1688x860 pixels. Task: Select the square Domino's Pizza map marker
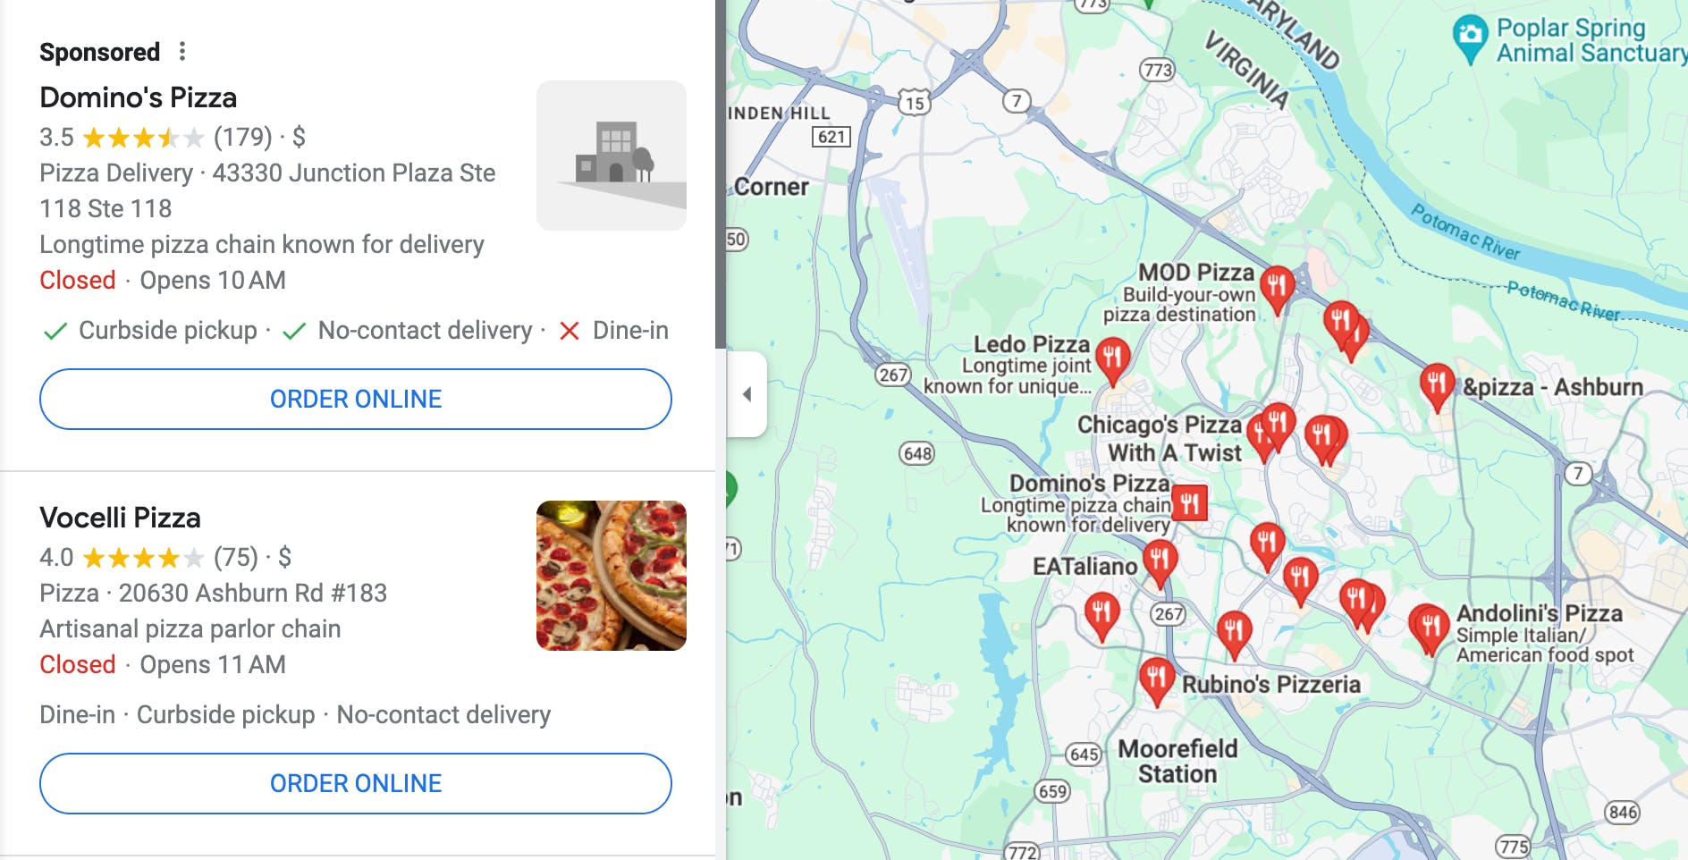(1189, 503)
